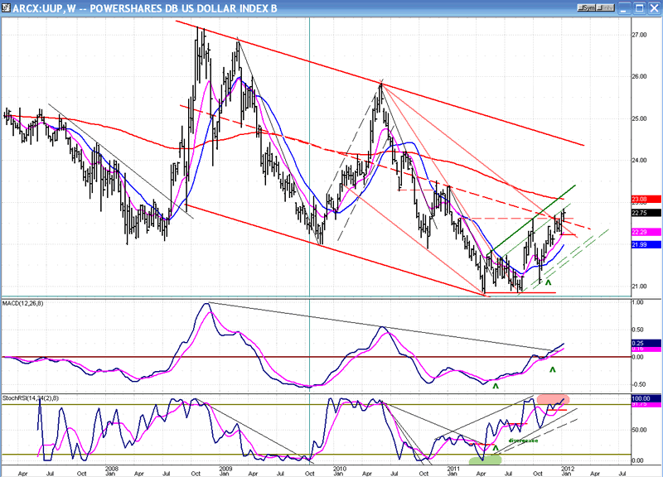Select the green oval highlight in StochRSI panel

coord(484,460)
